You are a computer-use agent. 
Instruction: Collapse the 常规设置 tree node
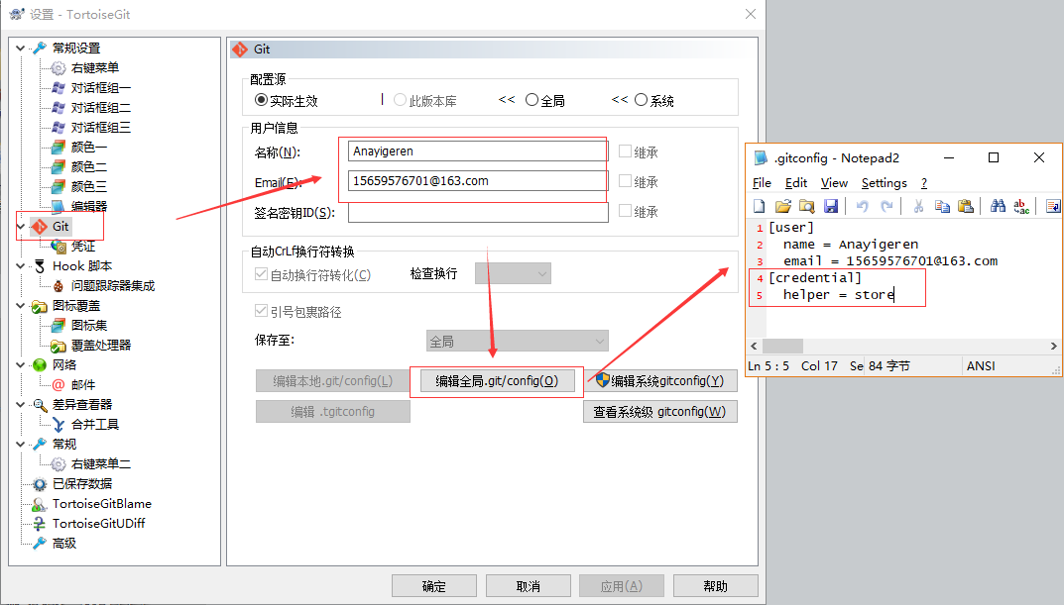click(21, 49)
